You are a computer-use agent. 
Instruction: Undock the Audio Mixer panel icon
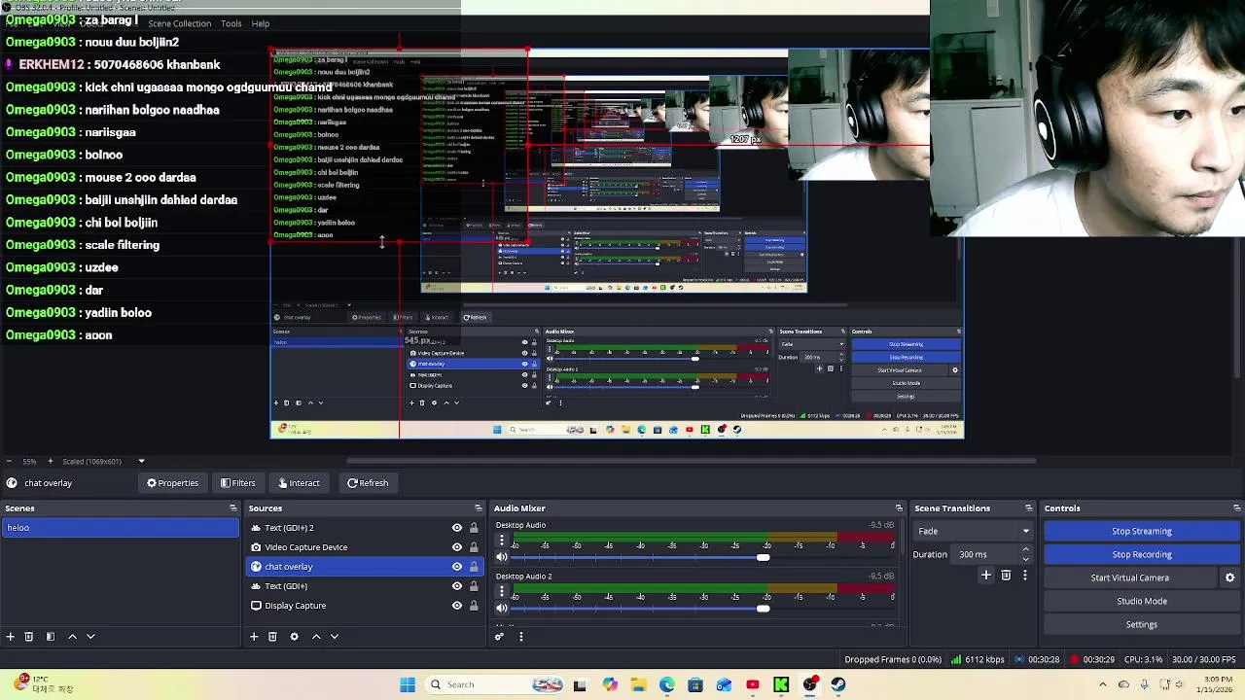(x=898, y=508)
